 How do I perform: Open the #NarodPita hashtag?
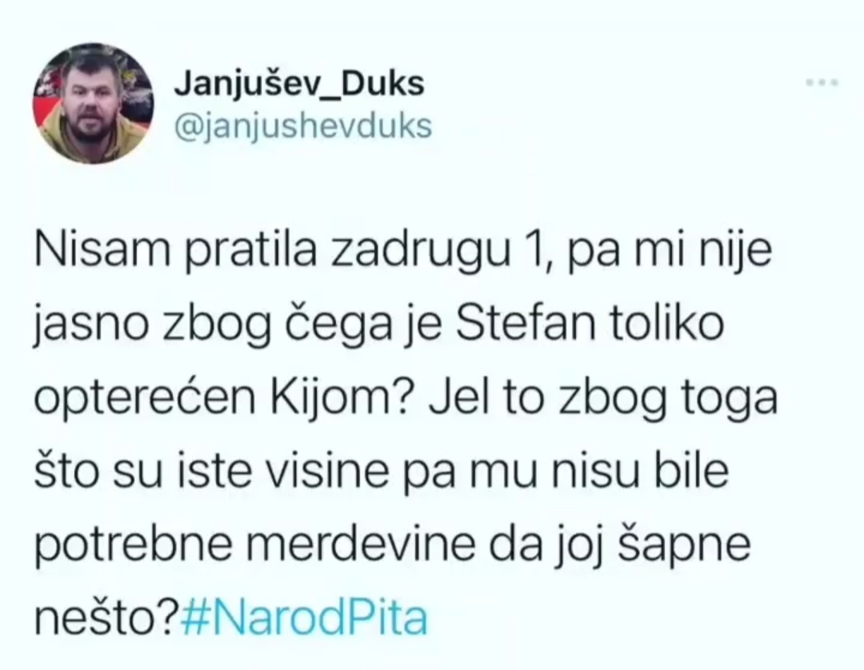click(x=304, y=618)
